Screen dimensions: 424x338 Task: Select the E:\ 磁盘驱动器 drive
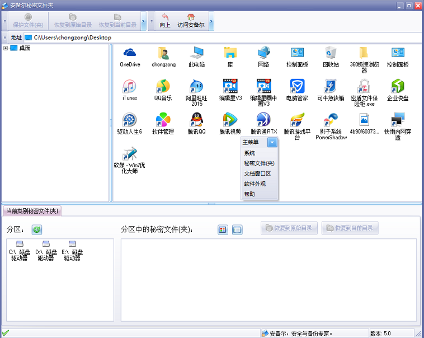pos(72,251)
